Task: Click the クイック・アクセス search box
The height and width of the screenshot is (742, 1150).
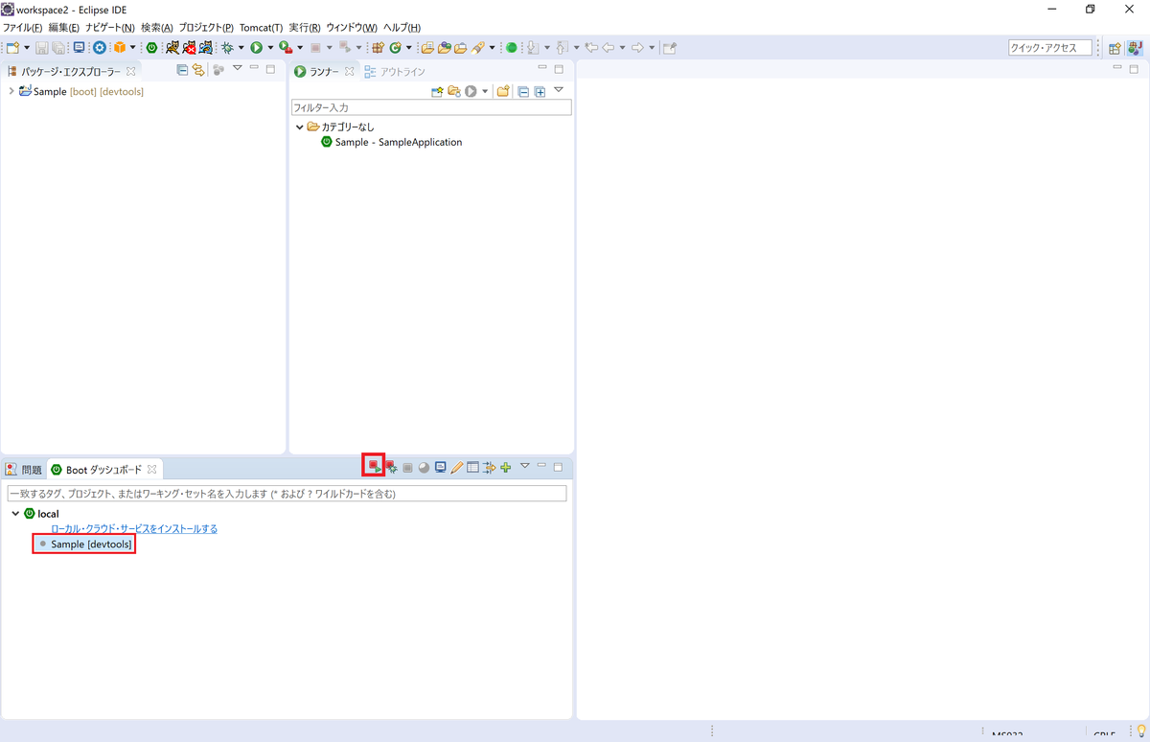Action: coord(1050,48)
